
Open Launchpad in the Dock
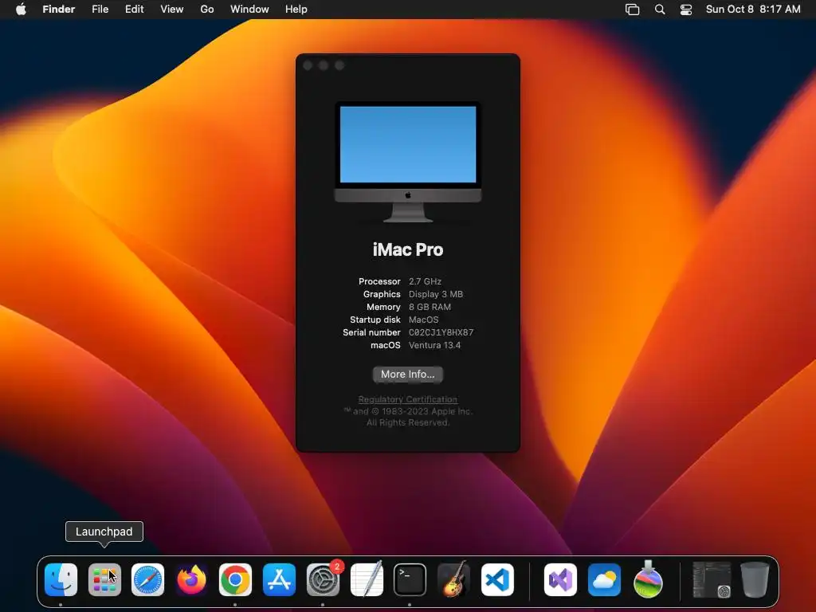click(104, 579)
